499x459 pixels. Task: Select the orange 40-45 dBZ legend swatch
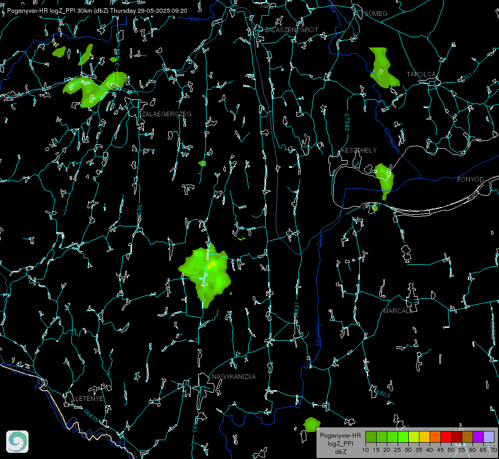[x=435, y=437]
